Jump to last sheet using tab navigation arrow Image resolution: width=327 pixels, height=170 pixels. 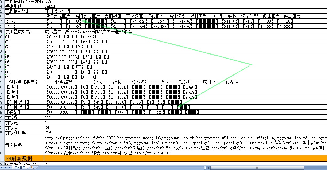click(x=9, y=168)
